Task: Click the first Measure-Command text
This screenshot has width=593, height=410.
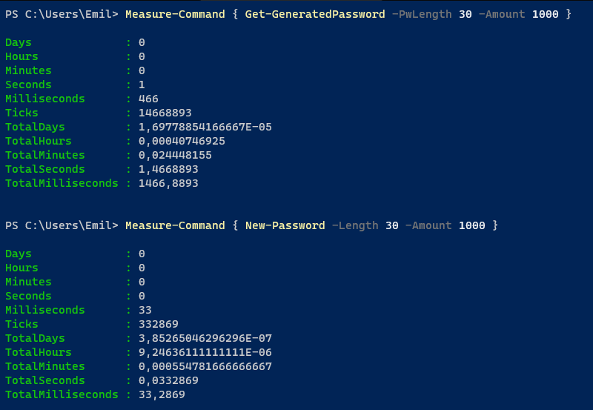Action: pyautogui.click(x=175, y=14)
